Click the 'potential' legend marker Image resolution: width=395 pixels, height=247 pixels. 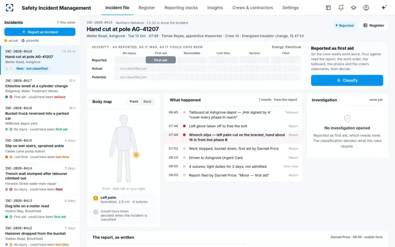[x=23, y=41]
